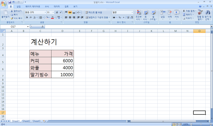Apply red font color
213x126 pixels.
pyautogui.click(x=53, y=17)
